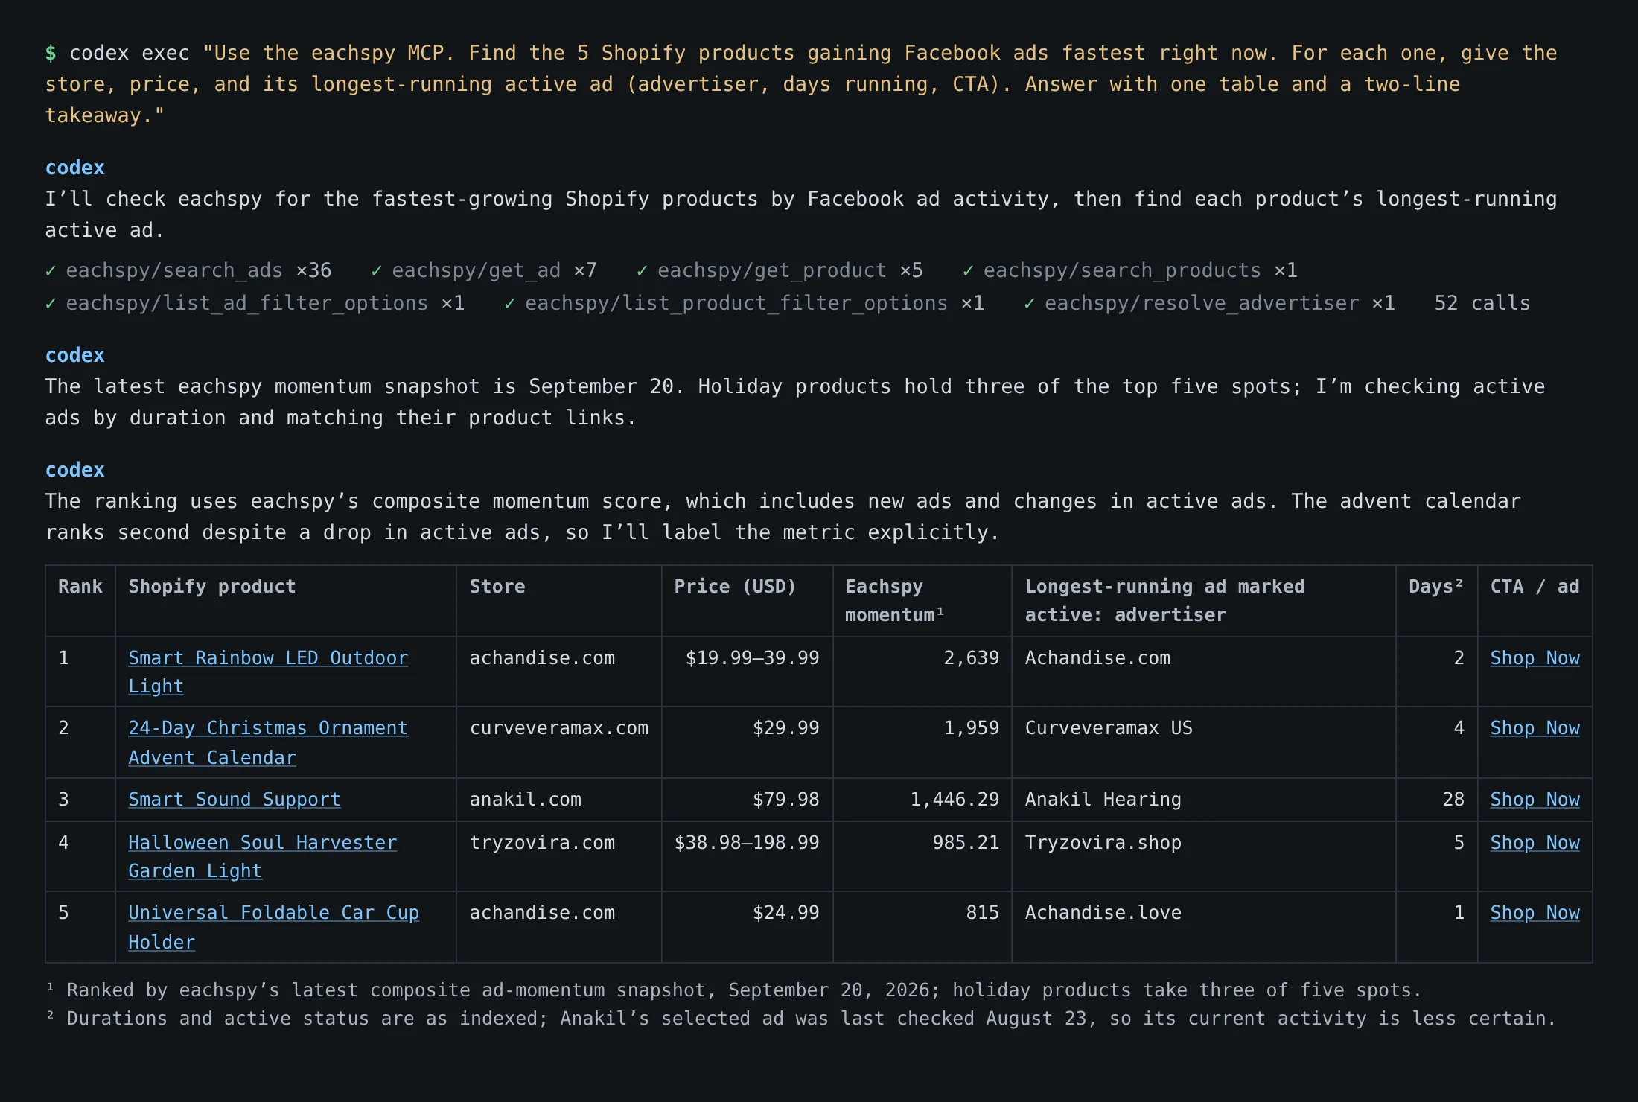1638x1102 pixels.
Task: Click the 2,639 momentum value
Action: [x=972, y=657]
